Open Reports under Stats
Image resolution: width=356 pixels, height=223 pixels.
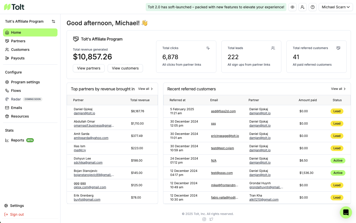(x=17, y=140)
